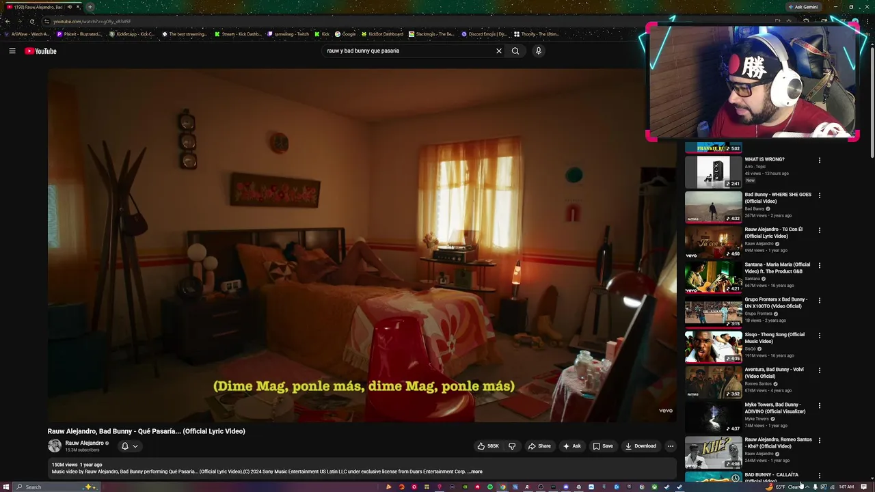Like the video with thumbs up
Image resolution: width=875 pixels, height=492 pixels.
point(488,446)
